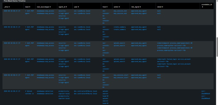Screen dimensions: 218x105
Task: Click the timestamp in the create_summary row
Action: pos(12,27)
